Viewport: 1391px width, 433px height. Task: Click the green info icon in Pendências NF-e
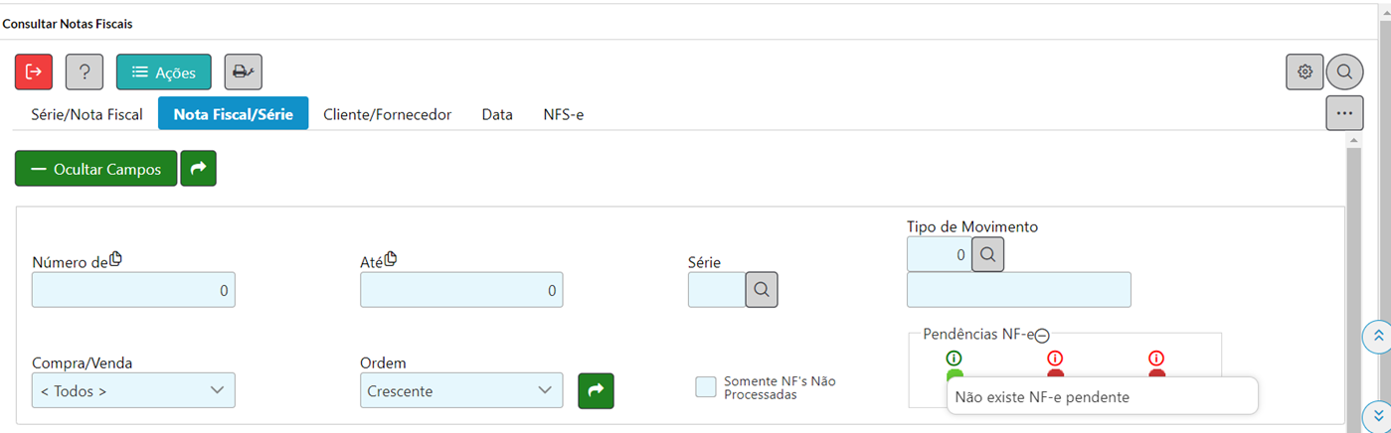[x=955, y=359]
